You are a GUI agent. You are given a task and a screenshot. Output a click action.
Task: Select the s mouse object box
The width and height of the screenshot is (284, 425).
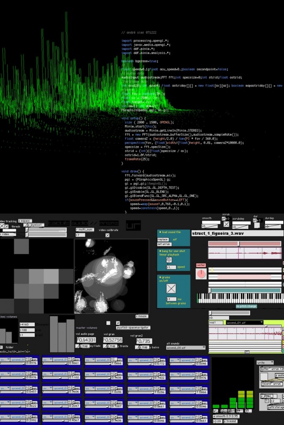click(x=142, y=316)
